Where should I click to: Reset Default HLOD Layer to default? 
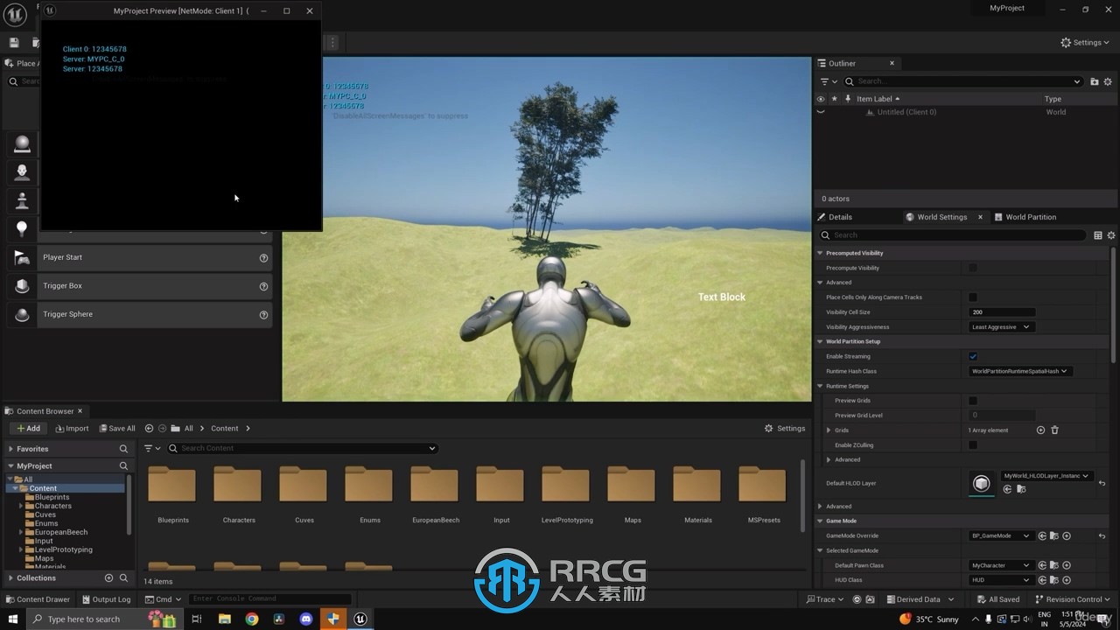click(x=1102, y=483)
